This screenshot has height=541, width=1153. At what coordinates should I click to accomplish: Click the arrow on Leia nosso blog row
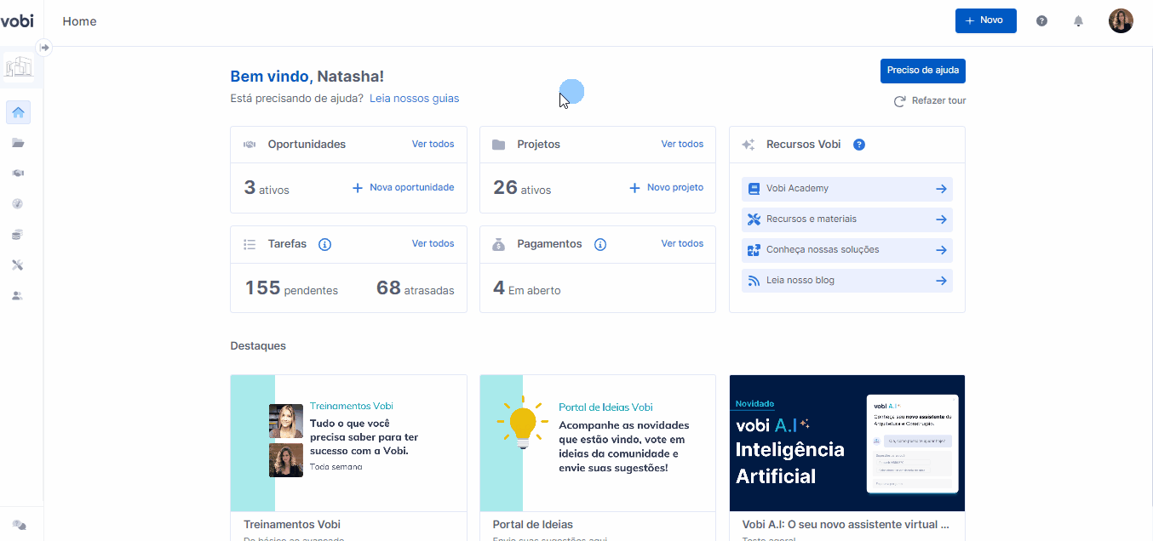[x=941, y=281]
